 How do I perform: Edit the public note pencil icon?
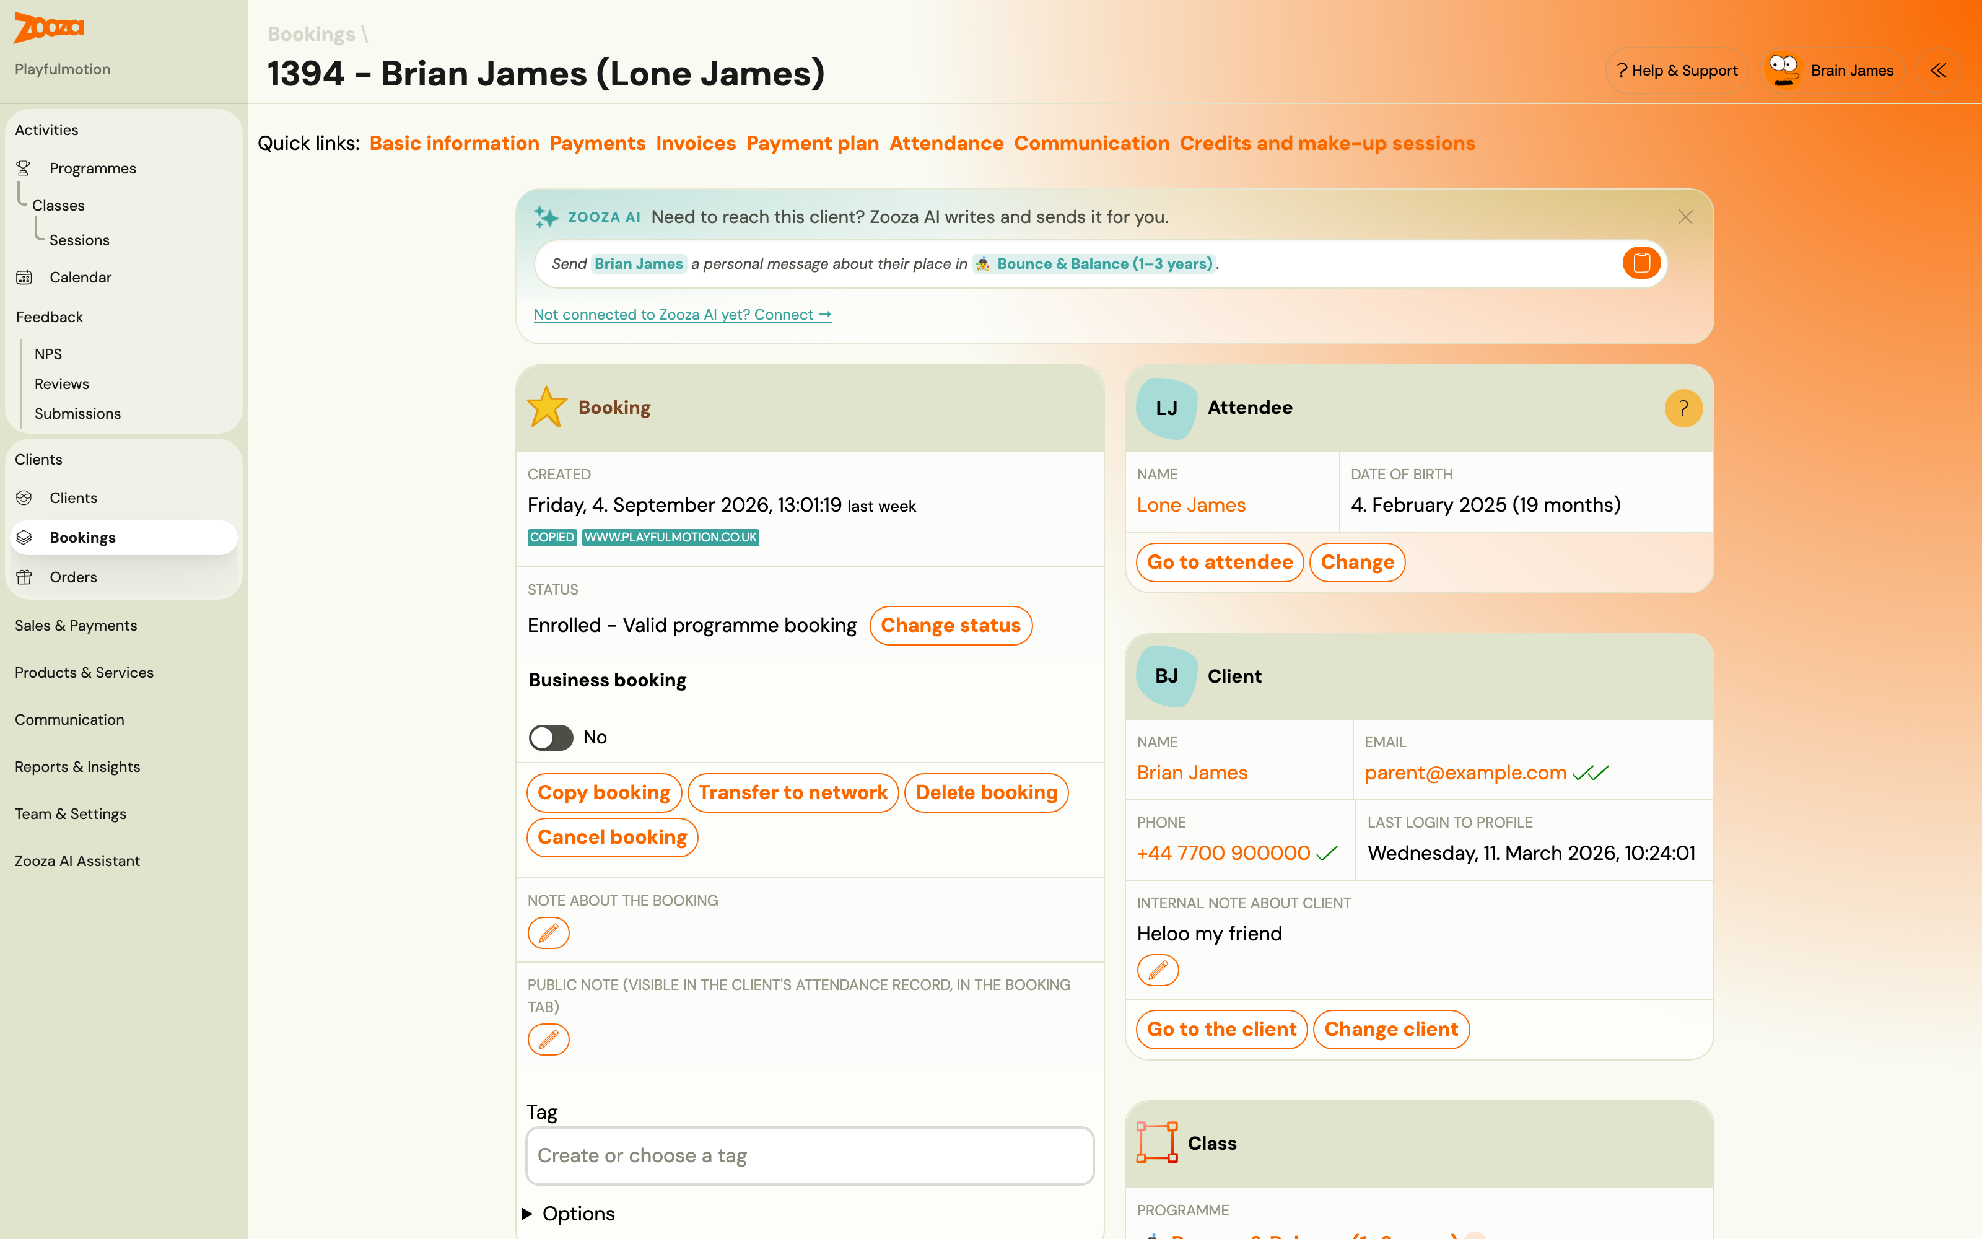pos(548,1040)
